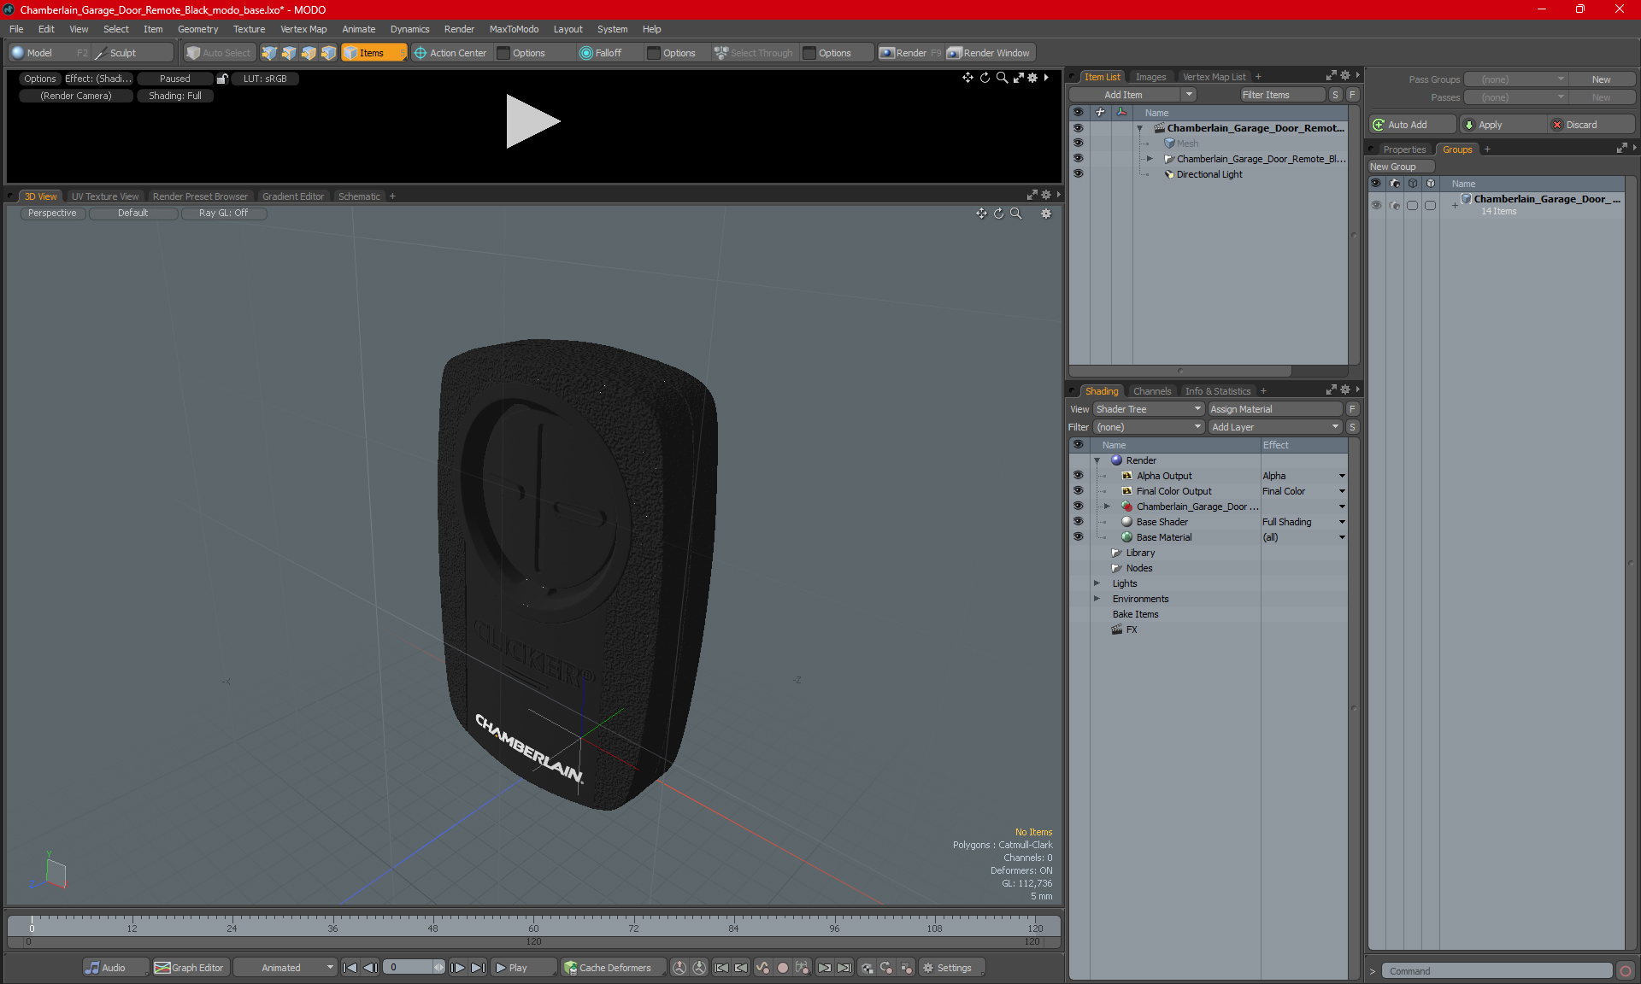Expand the Environments section in Shader Tree
1641x984 pixels.
tap(1096, 599)
